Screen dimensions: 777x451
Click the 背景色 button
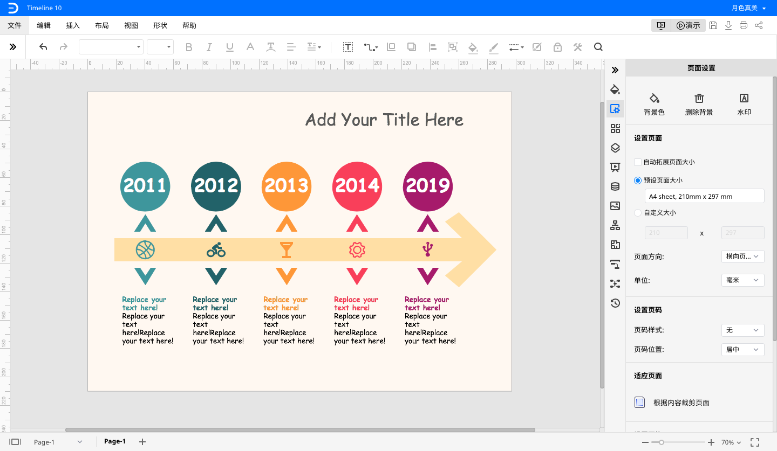[654, 105]
